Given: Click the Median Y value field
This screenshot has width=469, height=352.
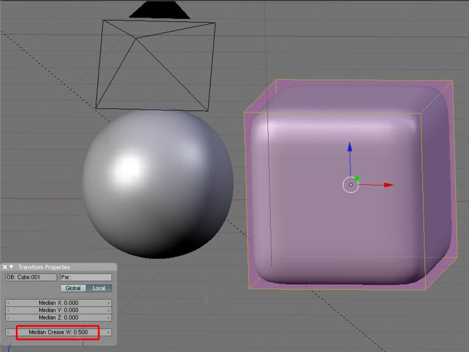Looking at the screenshot, I should (x=59, y=310).
